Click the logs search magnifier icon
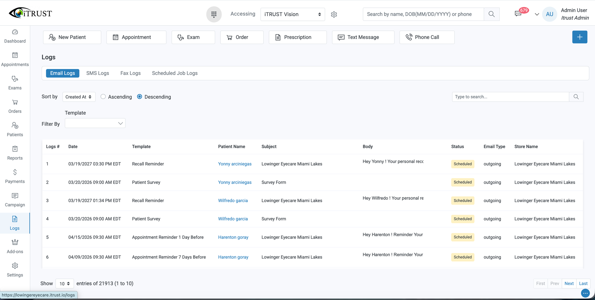 point(576,97)
